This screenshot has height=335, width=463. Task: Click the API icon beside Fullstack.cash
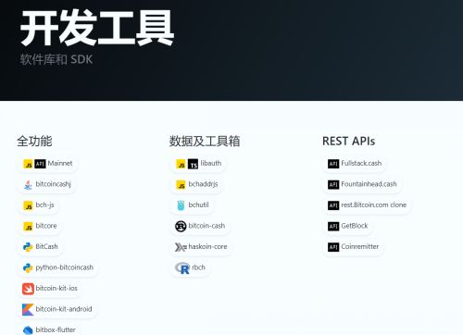point(333,164)
